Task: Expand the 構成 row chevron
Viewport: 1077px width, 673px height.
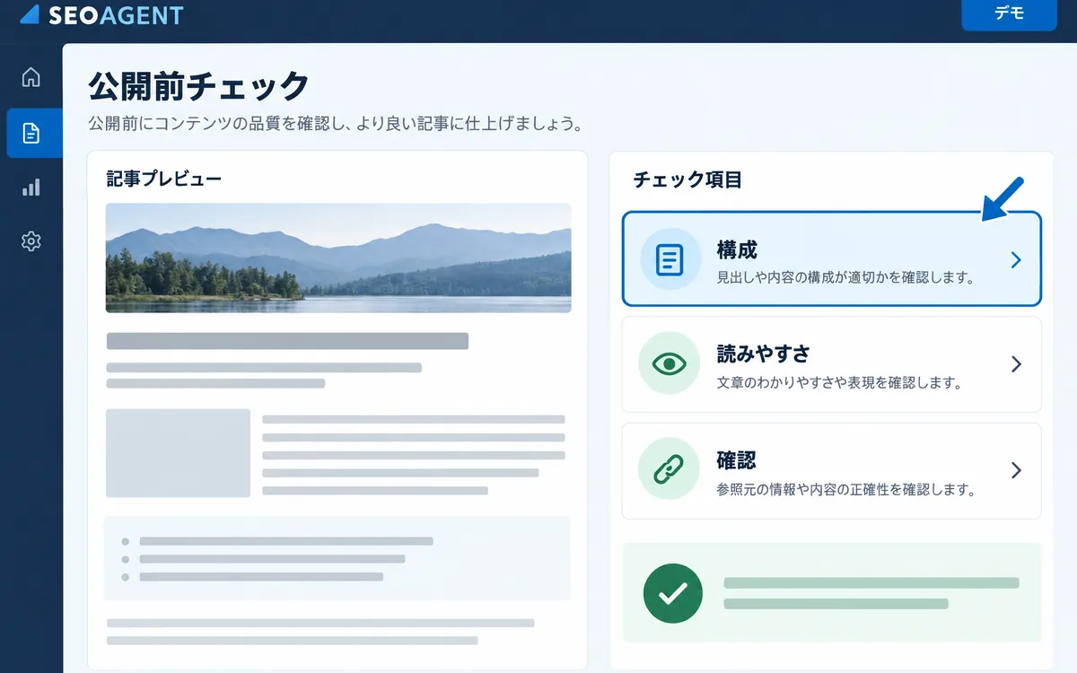Action: [1016, 259]
